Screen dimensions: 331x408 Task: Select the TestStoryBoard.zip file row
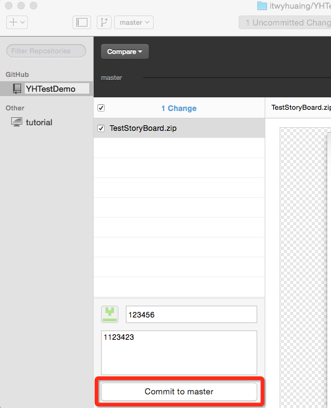[x=179, y=128]
